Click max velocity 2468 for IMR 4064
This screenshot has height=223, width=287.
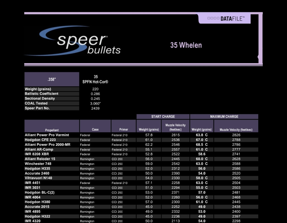pyautogui.click(x=236, y=197)
